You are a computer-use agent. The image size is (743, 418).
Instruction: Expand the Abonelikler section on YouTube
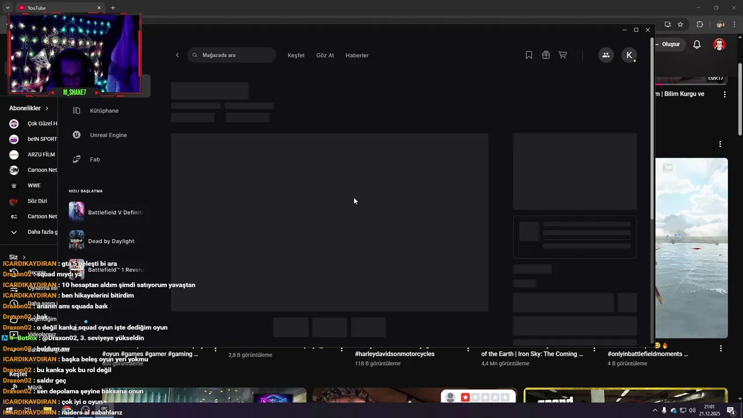point(29,108)
